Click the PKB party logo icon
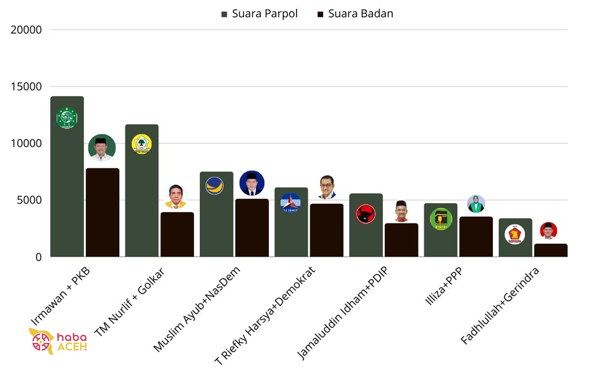The height and width of the screenshot is (370, 592). 67,117
